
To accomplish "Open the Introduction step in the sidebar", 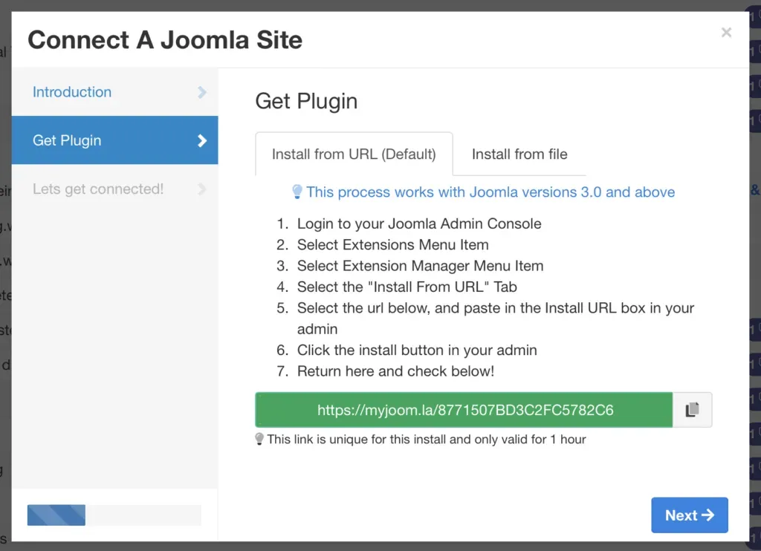I will pos(71,92).
